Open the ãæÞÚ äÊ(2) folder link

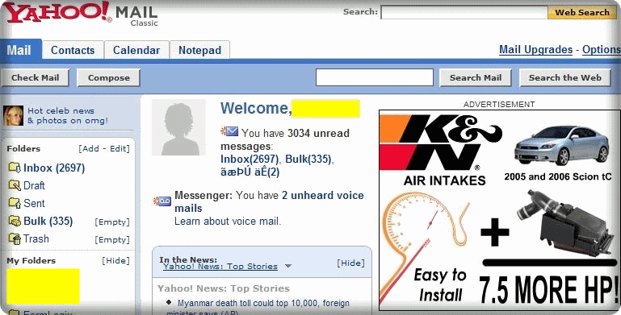coord(250,172)
